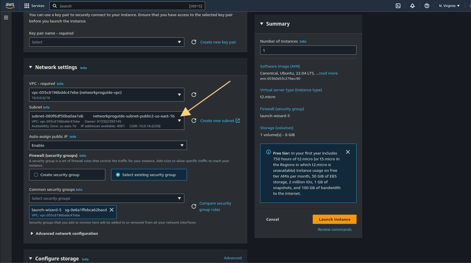The height and width of the screenshot is (263, 471).
Task: Click the Number of instances input field
Action: point(308,50)
